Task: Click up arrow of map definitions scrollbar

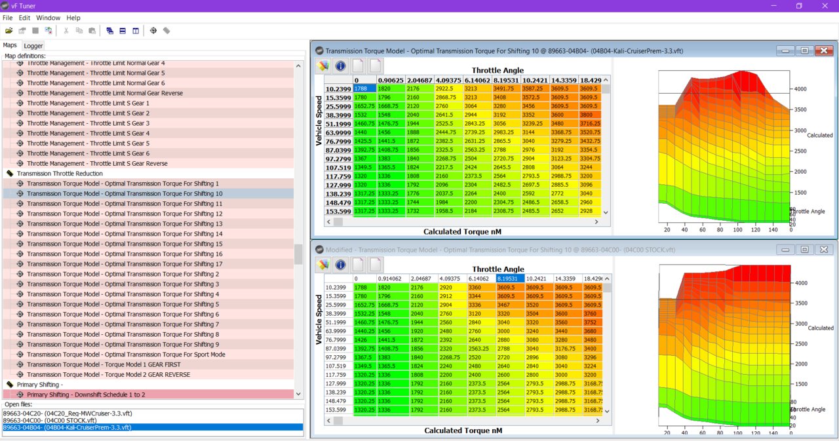Action: pyautogui.click(x=299, y=66)
